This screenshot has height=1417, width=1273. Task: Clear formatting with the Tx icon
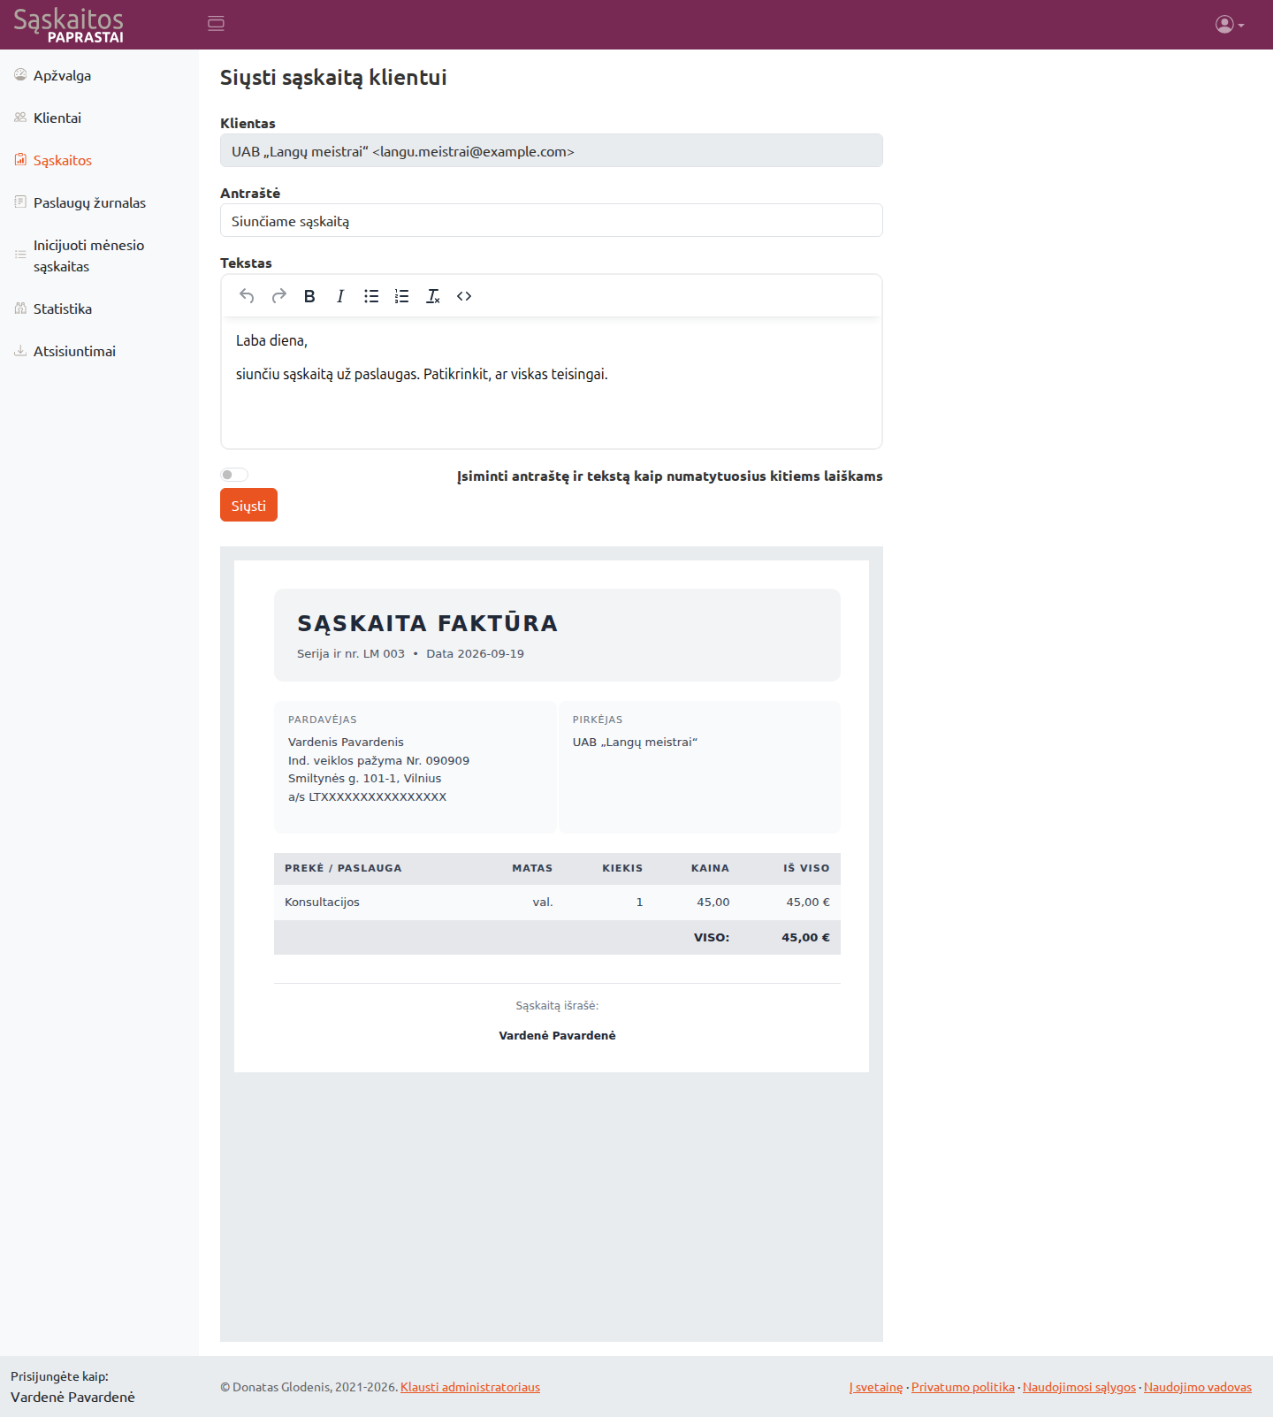[433, 296]
